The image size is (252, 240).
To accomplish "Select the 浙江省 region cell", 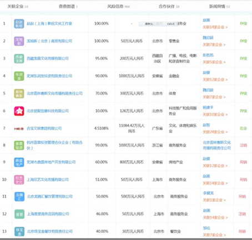I will click(157, 145).
